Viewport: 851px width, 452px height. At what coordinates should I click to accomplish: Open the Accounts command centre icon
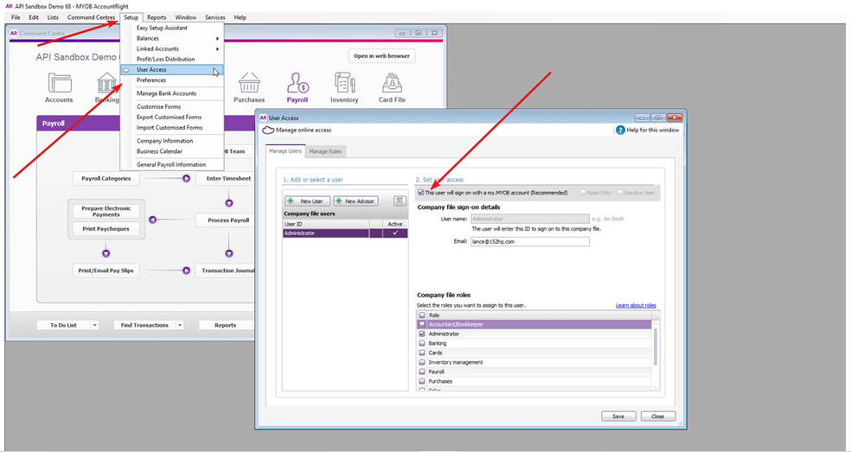pyautogui.click(x=59, y=84)
